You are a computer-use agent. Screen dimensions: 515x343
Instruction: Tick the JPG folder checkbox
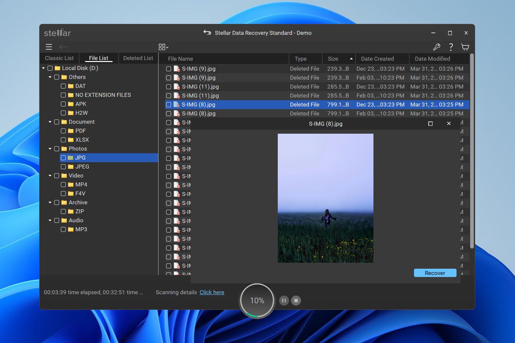coord(64,158)
